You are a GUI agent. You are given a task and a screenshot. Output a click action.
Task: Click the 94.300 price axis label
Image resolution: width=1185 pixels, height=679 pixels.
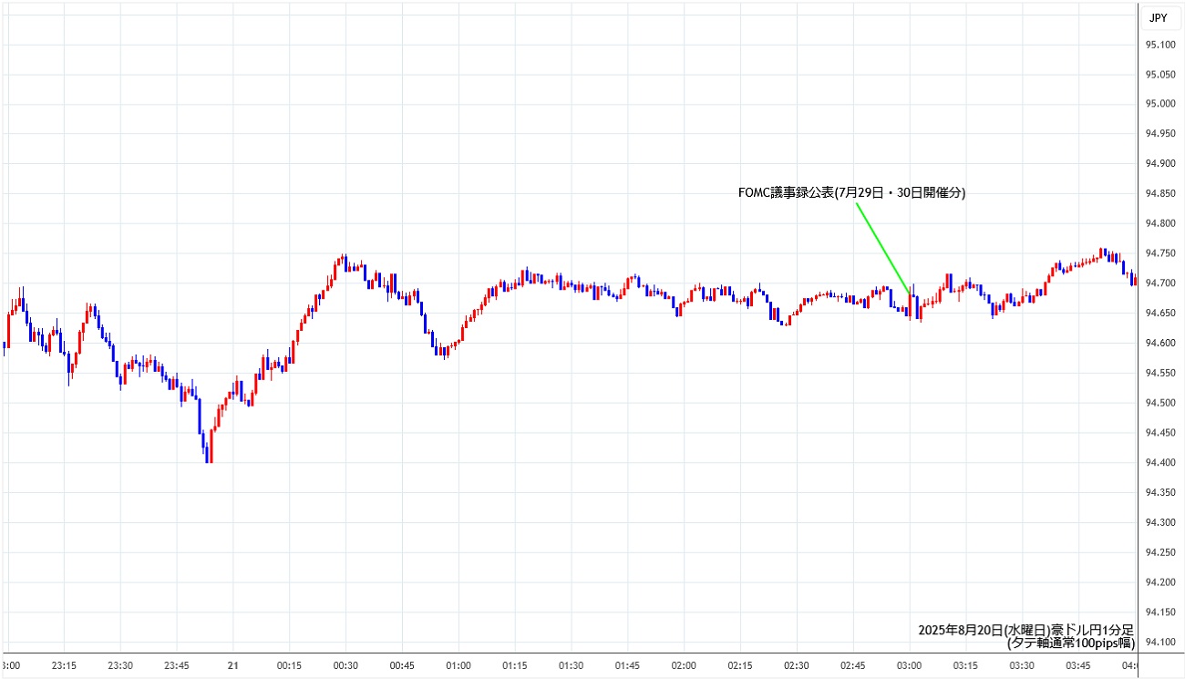tap(1160, 522)
